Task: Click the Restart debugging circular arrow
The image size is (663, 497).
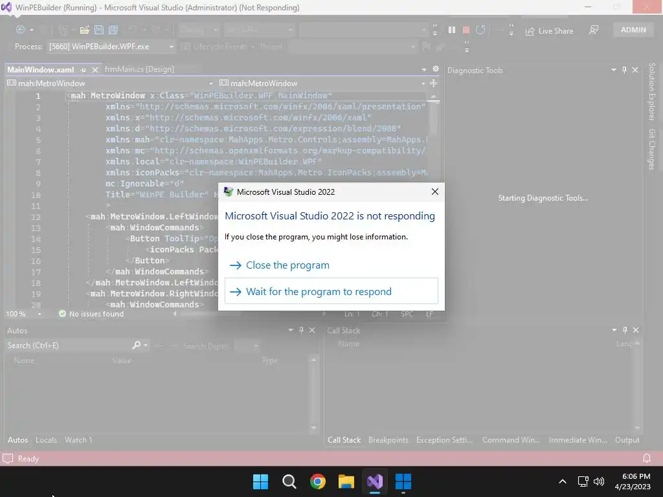Action: 480,30
